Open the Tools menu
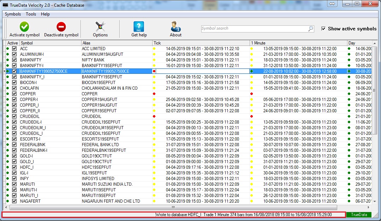The width and height of the screenshot is (381, 221). point(31,14)
